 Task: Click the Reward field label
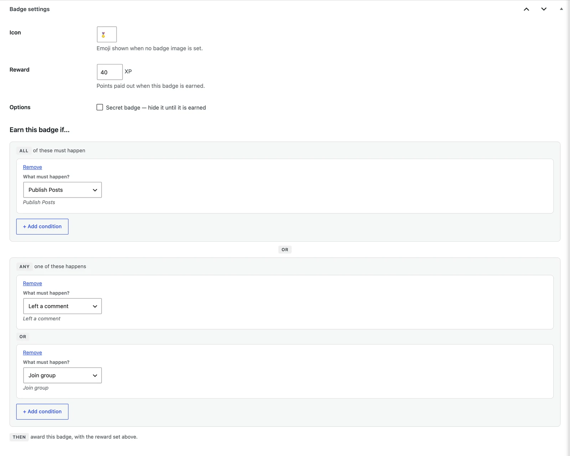tap(20, 70)
